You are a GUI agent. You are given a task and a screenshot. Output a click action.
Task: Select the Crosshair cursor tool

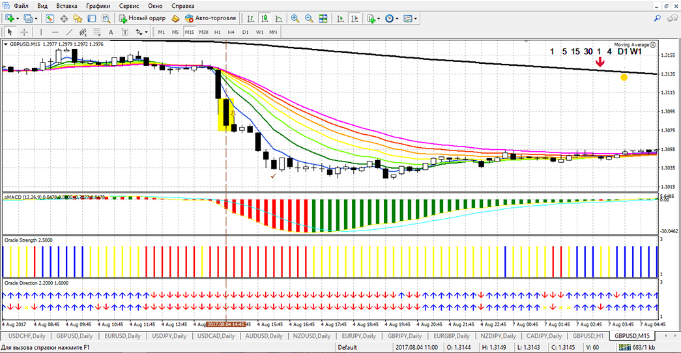point(24,32)
